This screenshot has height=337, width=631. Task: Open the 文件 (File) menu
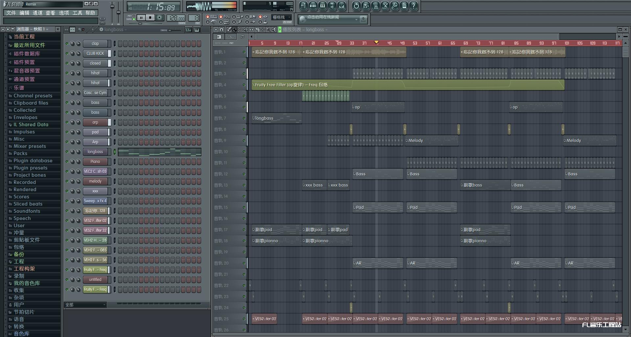tap(11, 13)
